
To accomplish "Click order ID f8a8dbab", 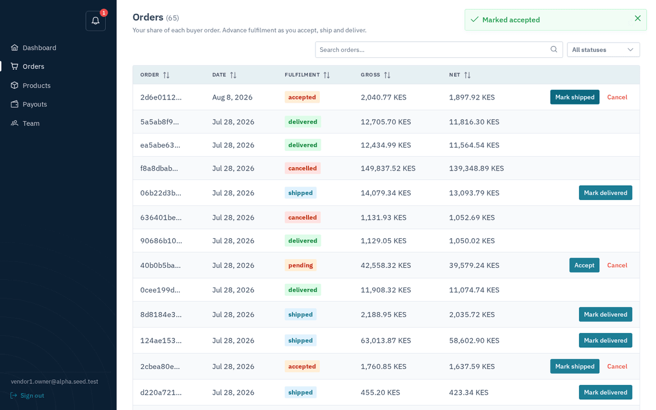I will point(159,168).
